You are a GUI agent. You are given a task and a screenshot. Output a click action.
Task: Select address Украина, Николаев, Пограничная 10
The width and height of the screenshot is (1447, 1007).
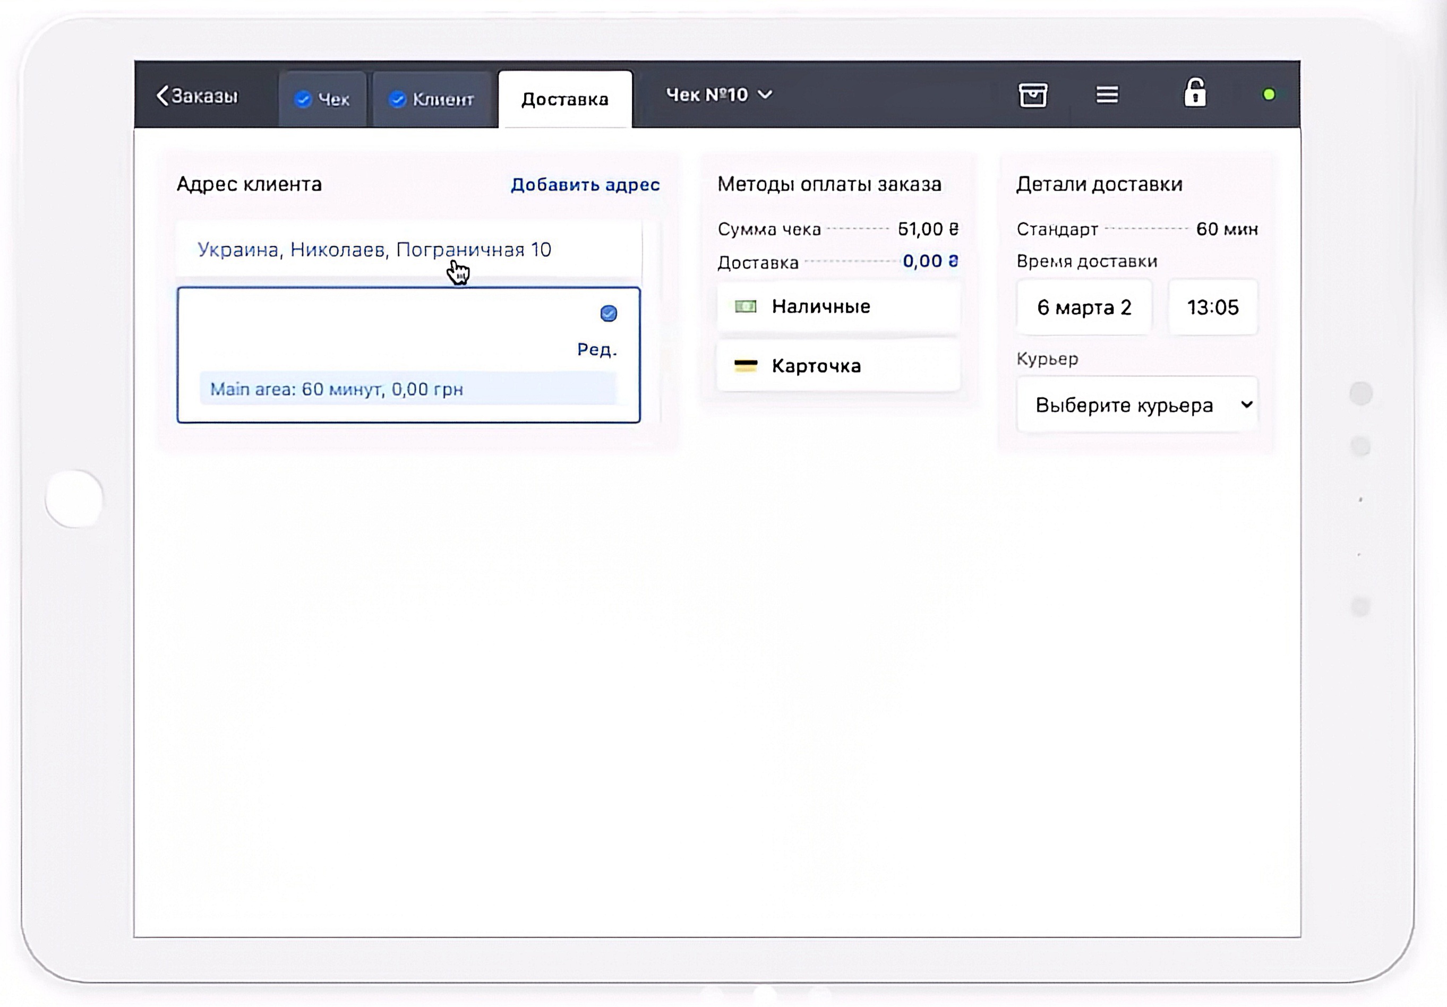pyautogui.click(x=409, y=249)
